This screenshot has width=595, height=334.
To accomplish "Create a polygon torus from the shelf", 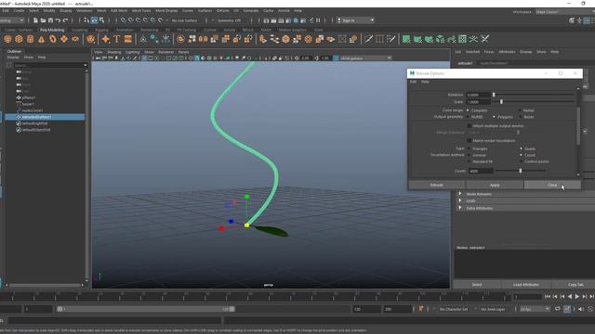I will point(53,39).
